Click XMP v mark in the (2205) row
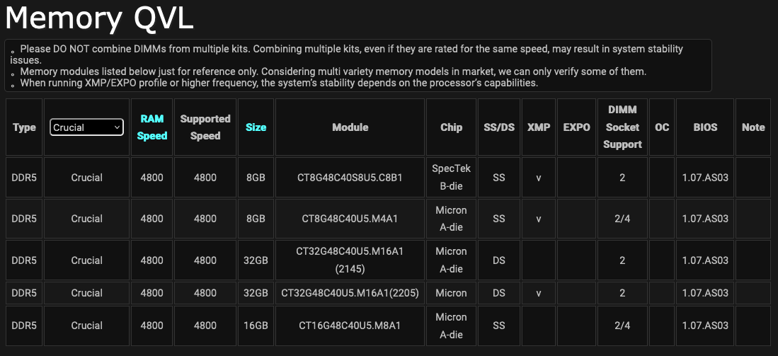The width and height of the screenshot is (778, 356). [538, 293]
